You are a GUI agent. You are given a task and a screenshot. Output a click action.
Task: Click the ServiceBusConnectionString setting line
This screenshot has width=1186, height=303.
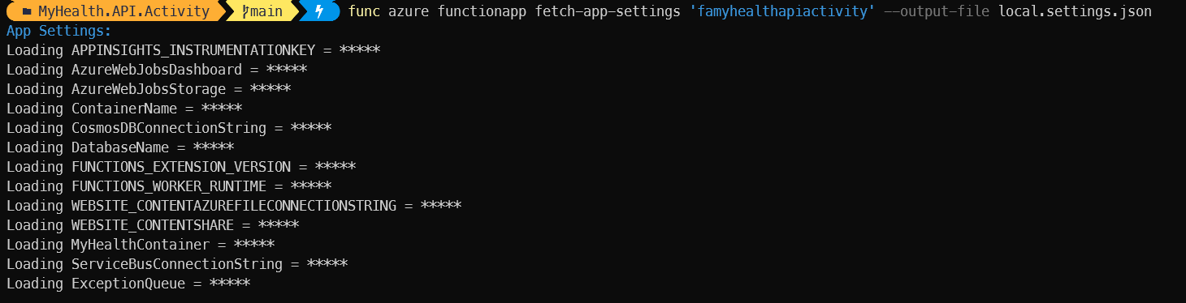tap(177, 264)
